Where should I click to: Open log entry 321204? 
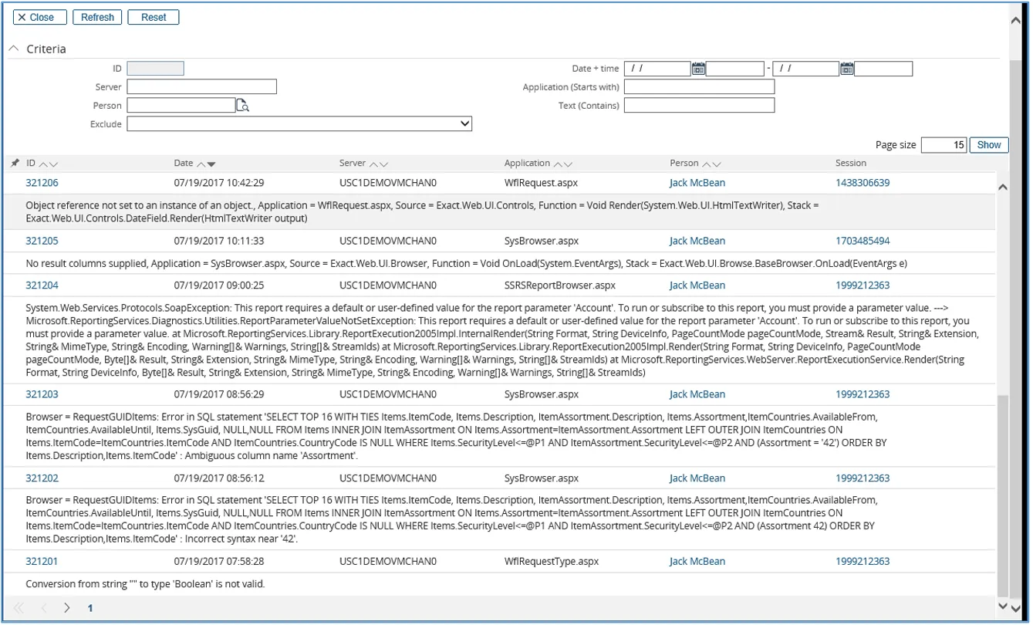[x=42, y=285]
